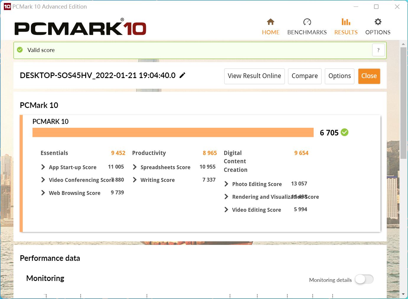Screen dimensions: 408x299
Task: Click the valid score green checkmark icon
Action: [20, 50]
